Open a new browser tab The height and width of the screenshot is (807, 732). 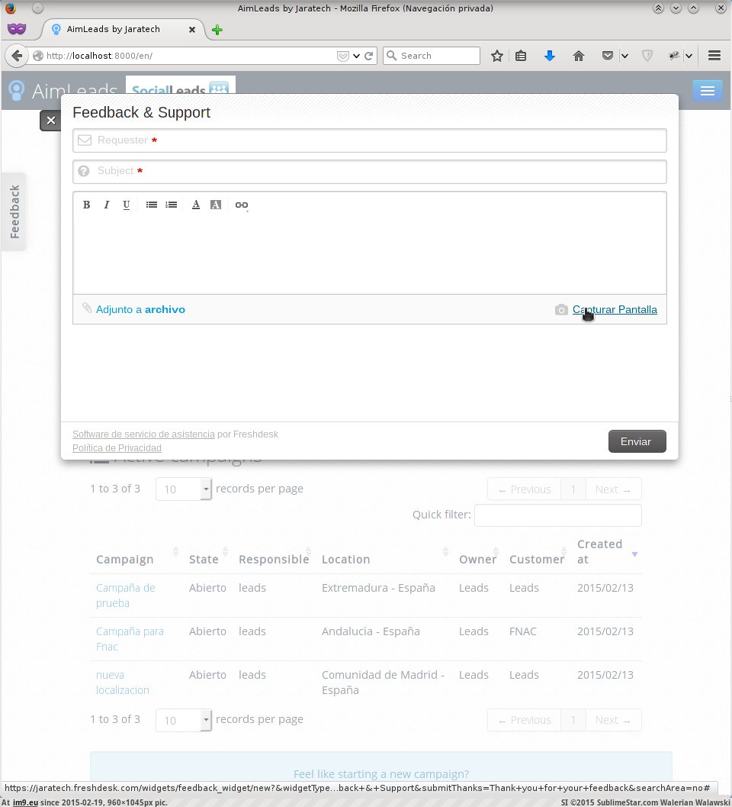(x=217, y=30)
